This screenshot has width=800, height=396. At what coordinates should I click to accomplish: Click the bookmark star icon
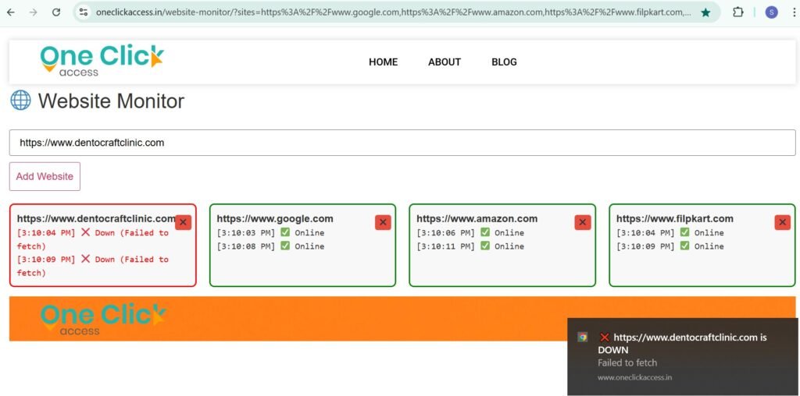pyautogui.click(x=705, y=12)
